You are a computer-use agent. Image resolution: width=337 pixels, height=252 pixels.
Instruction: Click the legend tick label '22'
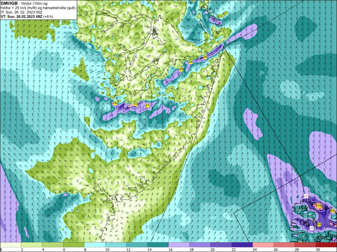pos(234,249)
